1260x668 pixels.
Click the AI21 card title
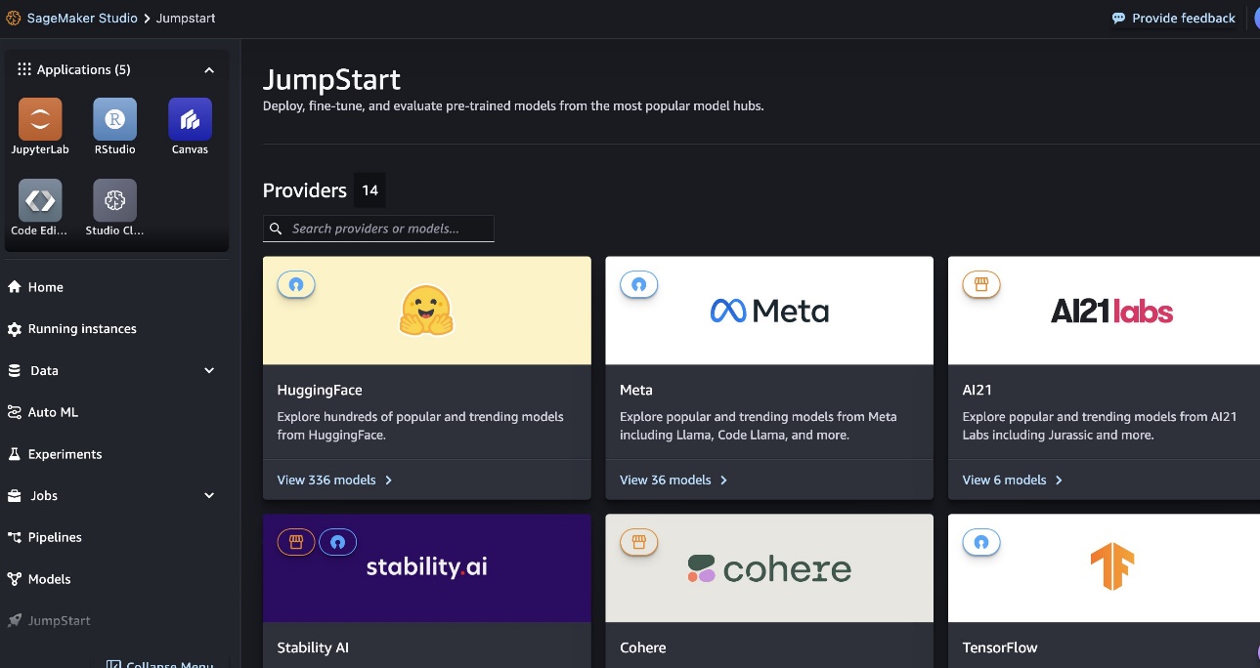(x=978, y=391)
